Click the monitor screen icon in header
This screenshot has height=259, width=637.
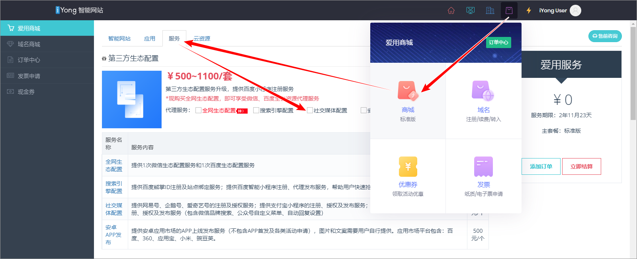tap(470, 10)
